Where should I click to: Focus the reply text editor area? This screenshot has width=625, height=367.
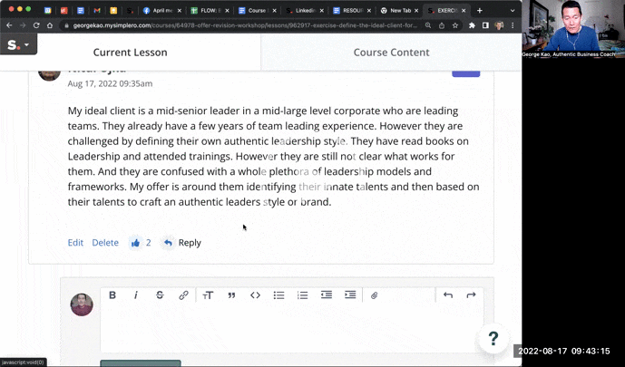tap(292, 328)
